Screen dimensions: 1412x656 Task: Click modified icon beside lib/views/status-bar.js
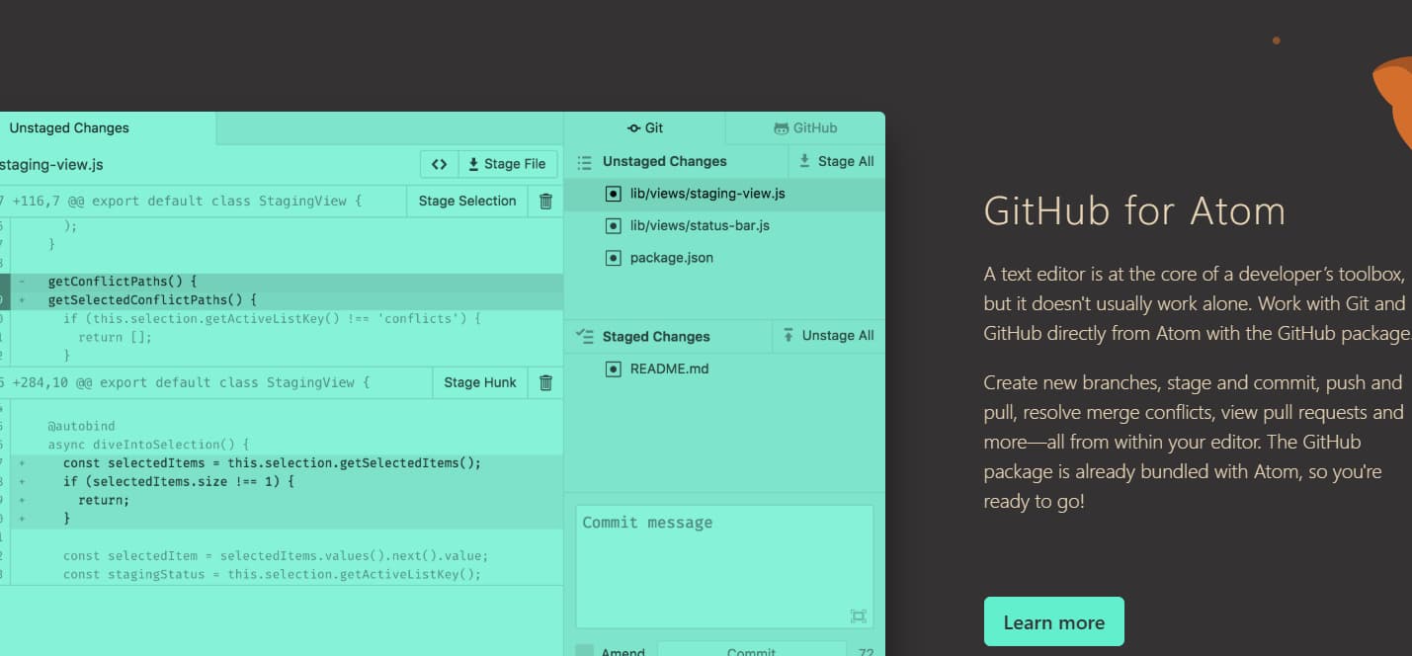(x=613, y=226)
